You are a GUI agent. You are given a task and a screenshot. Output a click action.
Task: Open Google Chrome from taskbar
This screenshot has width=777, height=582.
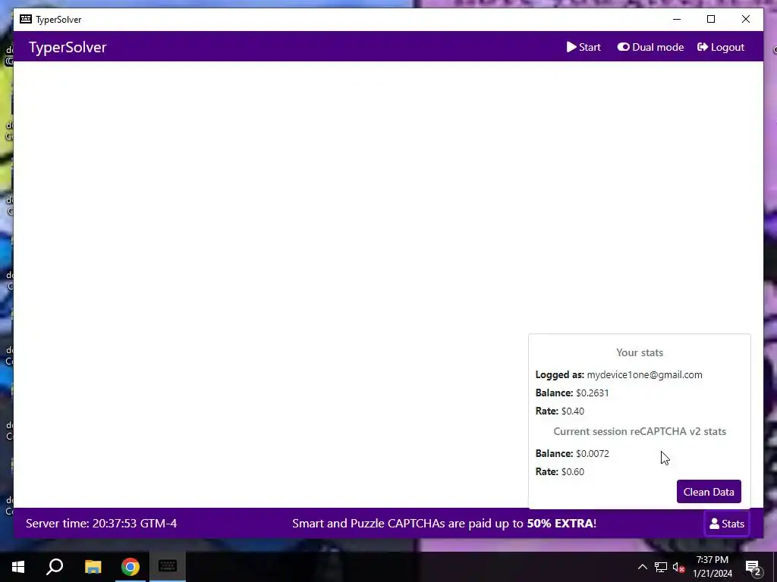(x=131, y=567)
